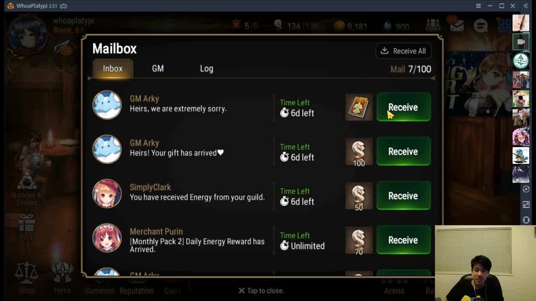Click the Receive All button
This screenshot has height=301, width=536.
pyautogui.click(x=404, y=51)
